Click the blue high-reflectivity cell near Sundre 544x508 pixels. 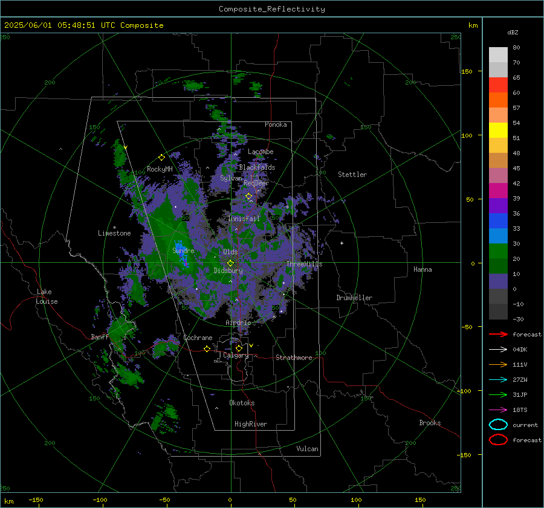point(181,254)
